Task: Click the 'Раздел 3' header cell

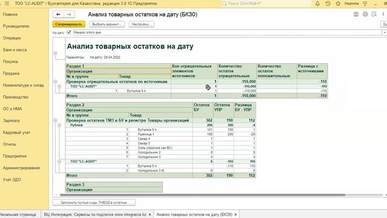Action: 114,185
